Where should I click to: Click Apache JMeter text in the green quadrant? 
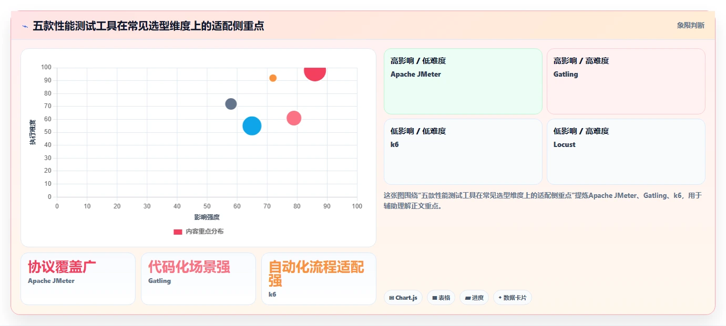[416, 75]
